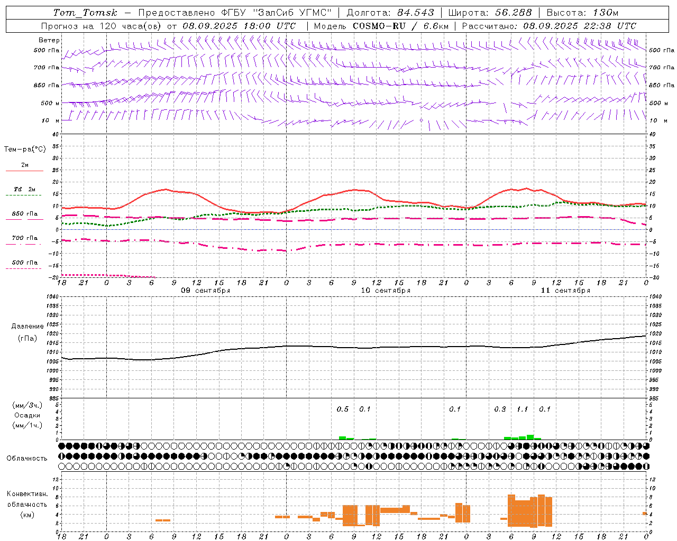Image resolution: width=677 pixels, height=541 pixels.
Task: Click the "(км)" unit under convective cloud label
Action: click(27, 515)
